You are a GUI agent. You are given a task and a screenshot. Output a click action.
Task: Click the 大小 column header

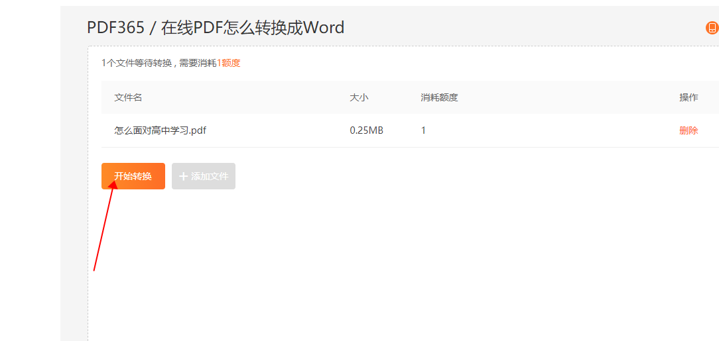coord(359,97)
